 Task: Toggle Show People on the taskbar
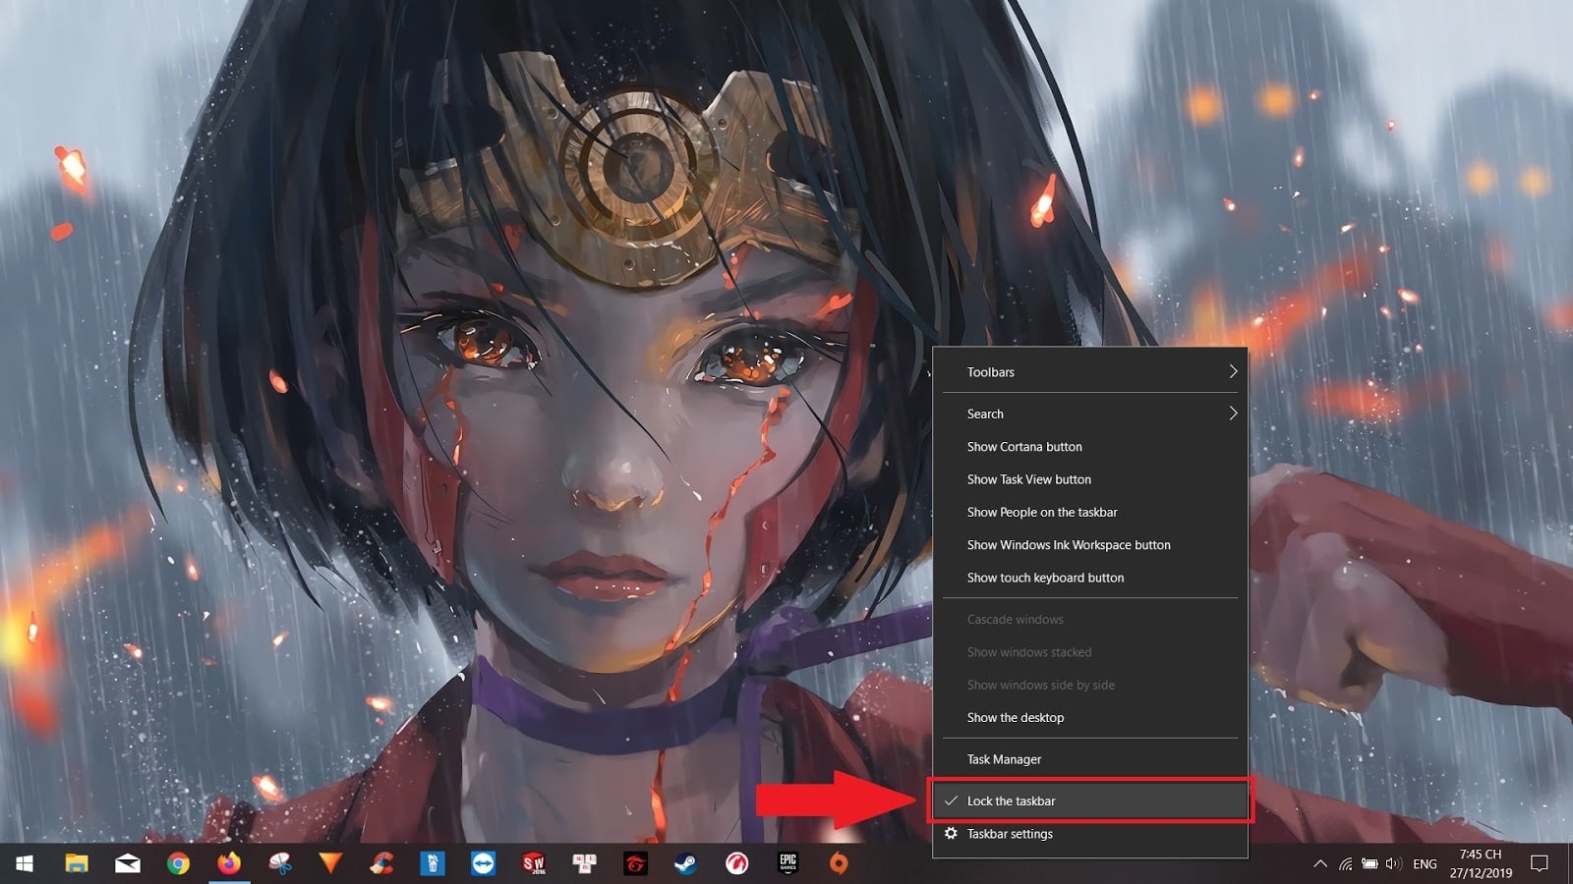pos(1090,512)
